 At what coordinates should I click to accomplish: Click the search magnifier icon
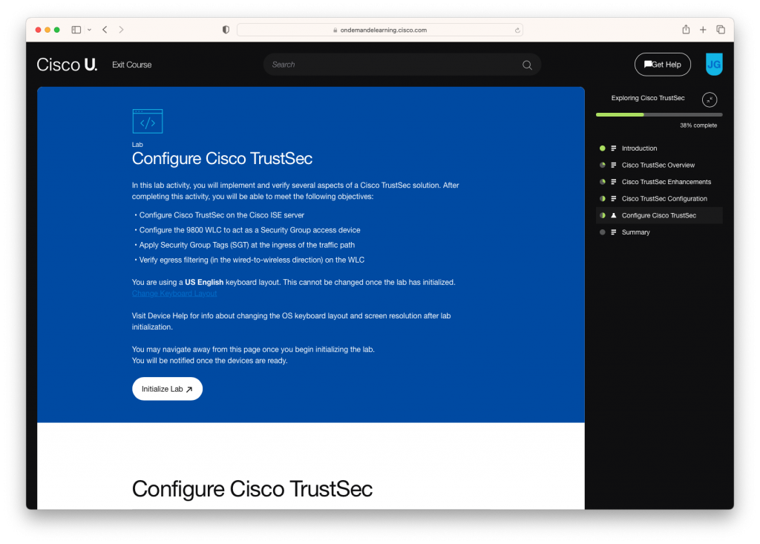(527, 65)
